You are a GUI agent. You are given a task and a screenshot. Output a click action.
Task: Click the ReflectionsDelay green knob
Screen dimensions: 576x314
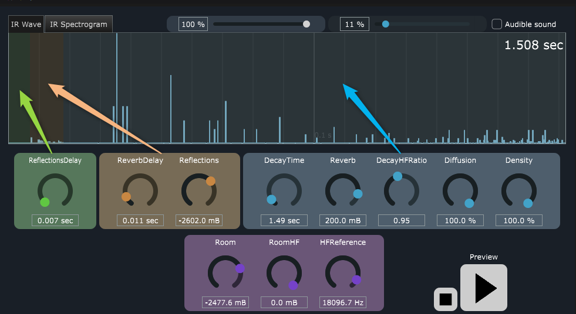point(55,192)
